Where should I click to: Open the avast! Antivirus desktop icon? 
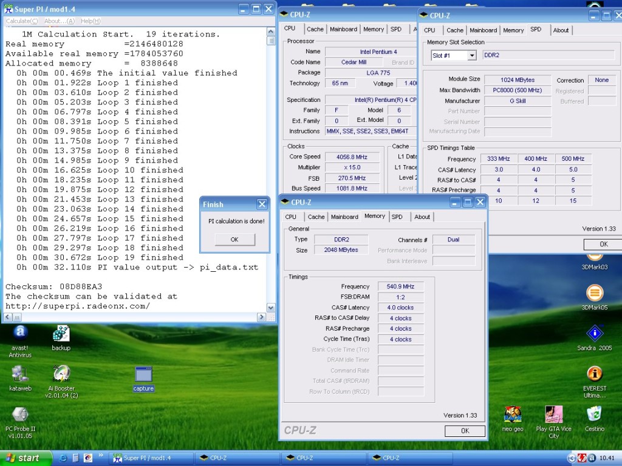20,341
